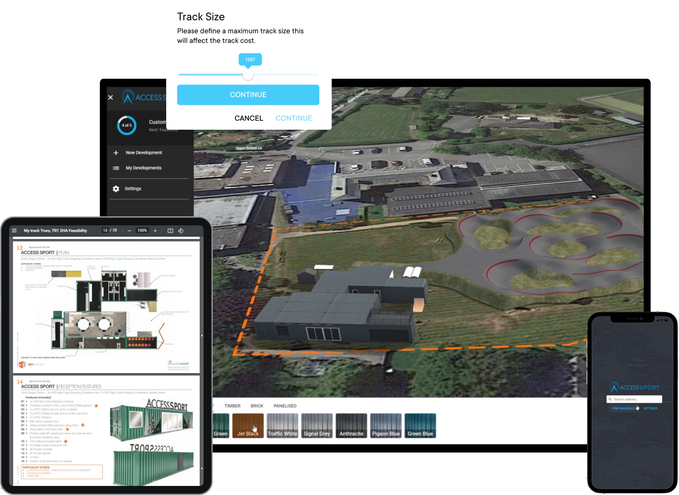Click the "Please define a maximum track size" description

tap(241, 36)
